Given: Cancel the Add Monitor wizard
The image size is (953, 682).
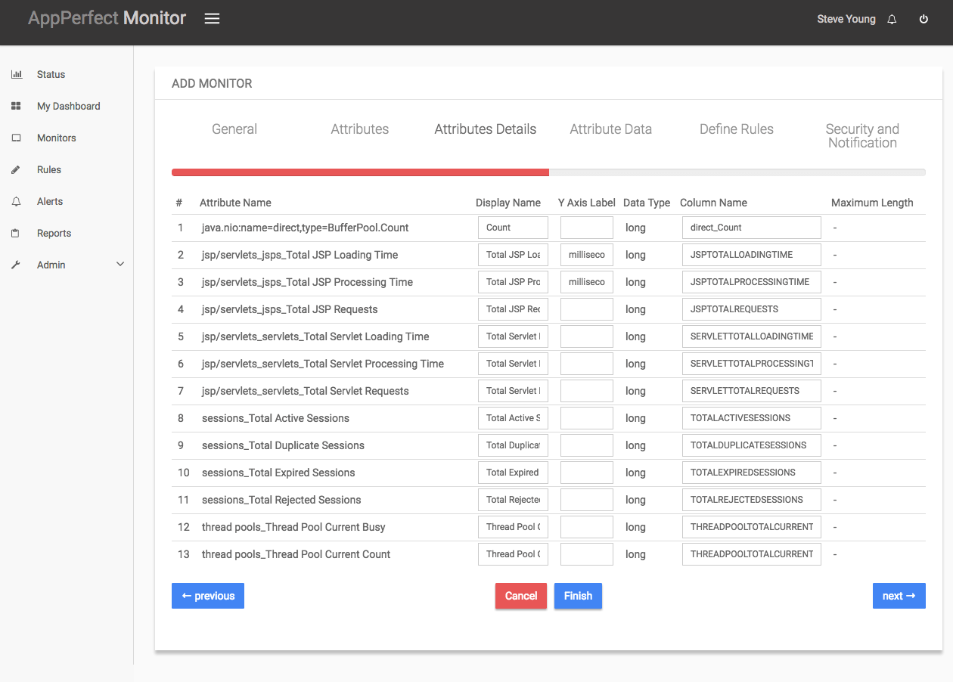Looking at the screenshot, I should coord(520,596).
